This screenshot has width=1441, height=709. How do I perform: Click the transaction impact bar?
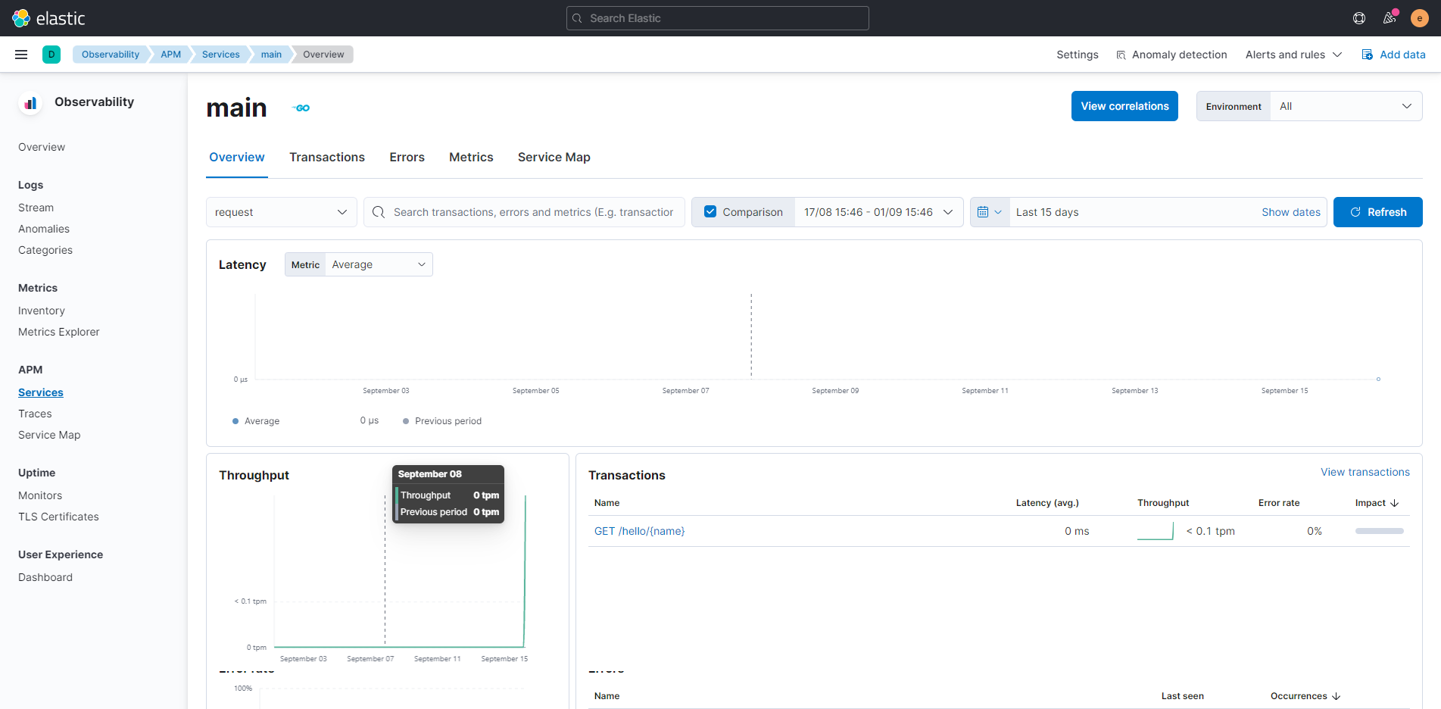click(x=1379, y=531)
